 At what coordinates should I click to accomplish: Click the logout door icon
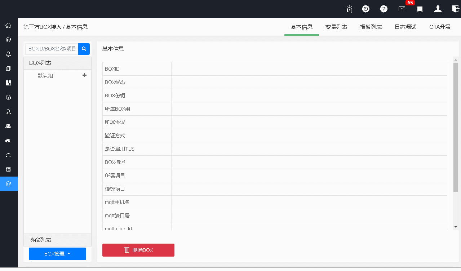click(456, 9)
